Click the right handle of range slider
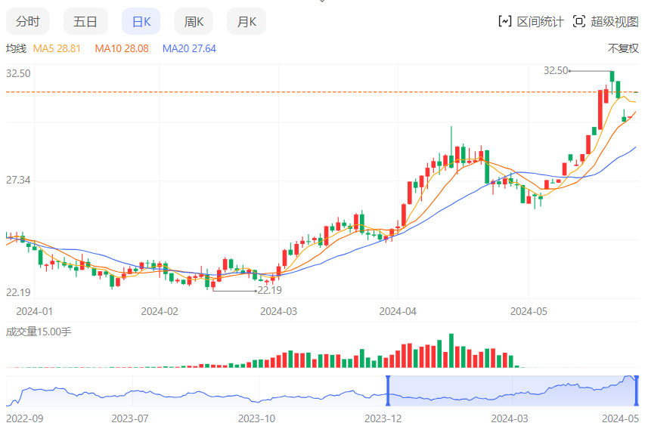 click(637, 391)
